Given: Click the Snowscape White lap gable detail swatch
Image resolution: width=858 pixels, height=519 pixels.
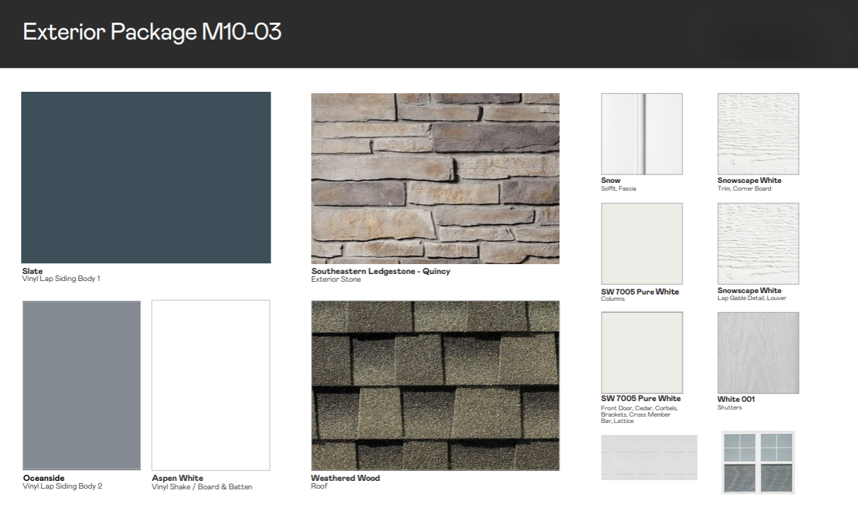Looking at the screenshot, I should pyautogui.click(x=758, y=244).
